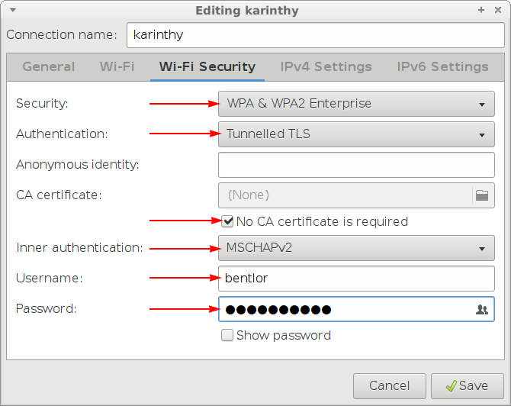Enable the Show password checkbox
This screenshot has width=511, height=406.
click(227, 335)
